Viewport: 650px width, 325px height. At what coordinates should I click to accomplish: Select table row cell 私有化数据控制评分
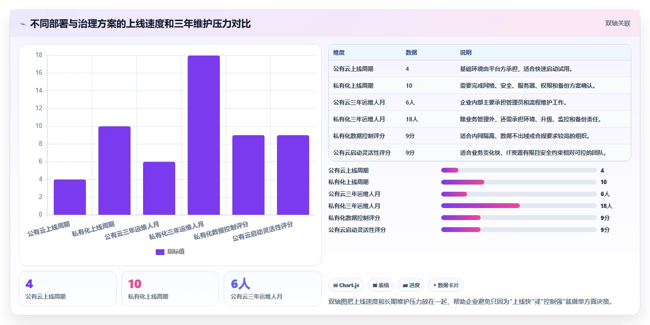pyautogui.click(x=359, y=136)
